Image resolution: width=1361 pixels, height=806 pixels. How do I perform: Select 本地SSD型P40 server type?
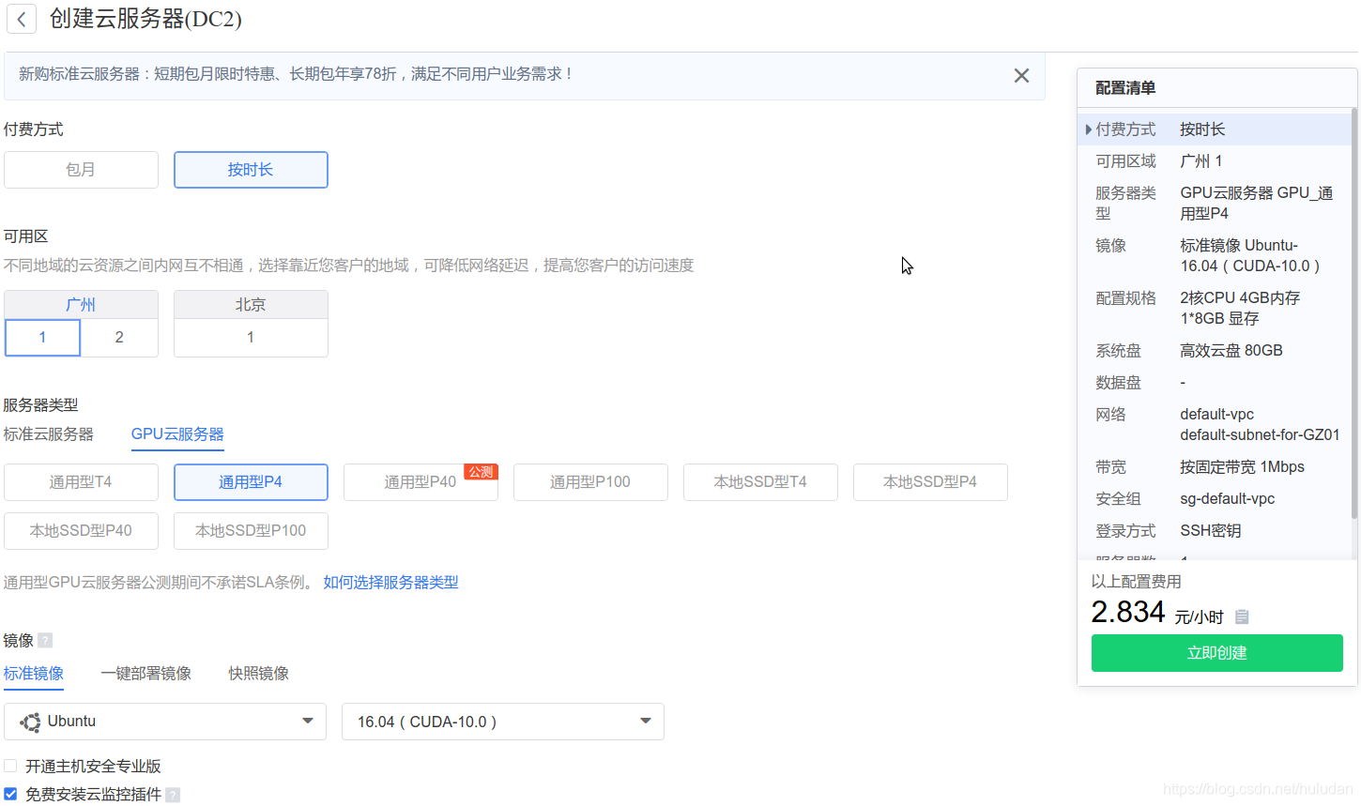click(x=81, y=531)
